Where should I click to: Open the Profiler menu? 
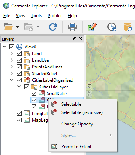click(x=55, y=16)
